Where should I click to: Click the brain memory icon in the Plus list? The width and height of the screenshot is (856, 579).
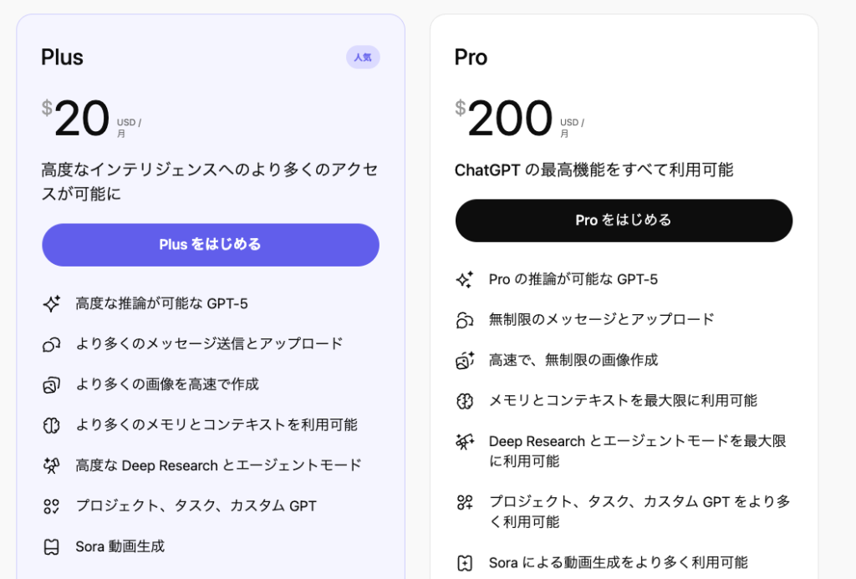click(52, 425)
